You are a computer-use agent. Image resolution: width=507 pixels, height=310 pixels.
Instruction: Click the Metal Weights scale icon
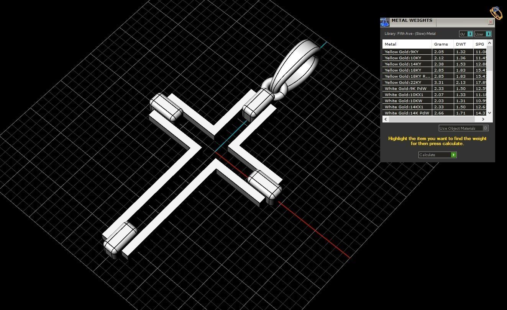pyautogui.click(x=385, y=22)
